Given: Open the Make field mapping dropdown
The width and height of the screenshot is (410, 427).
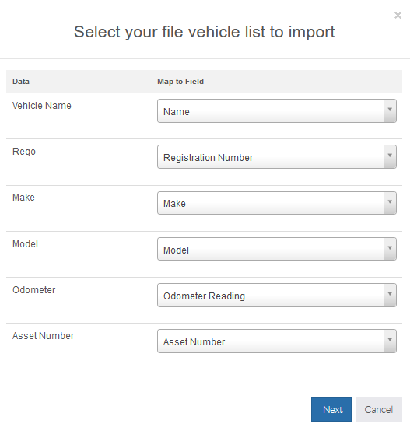Looking at the screenshot, I should tap(277, 203).
